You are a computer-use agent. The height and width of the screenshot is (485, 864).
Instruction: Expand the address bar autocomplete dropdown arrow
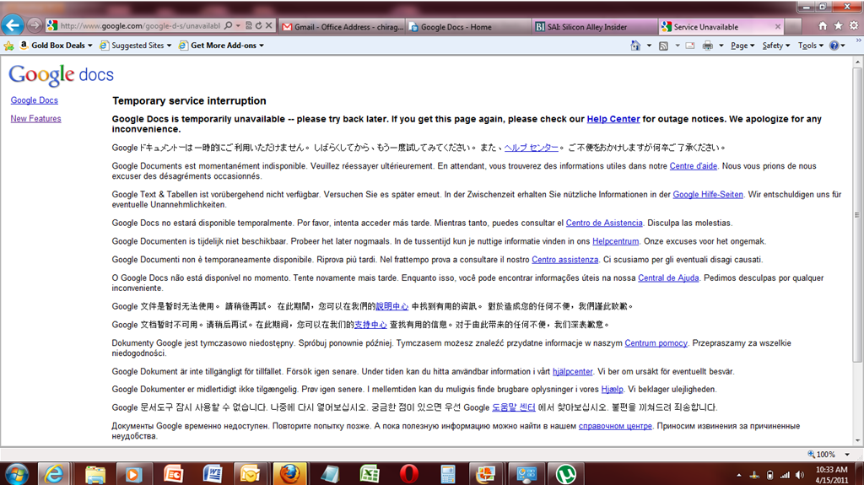pos(238,25)
